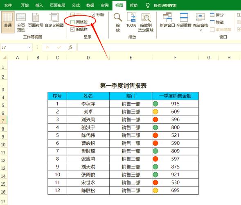
Task: Open the 缩放 zoom magnifier
Action: pos(118,23)
